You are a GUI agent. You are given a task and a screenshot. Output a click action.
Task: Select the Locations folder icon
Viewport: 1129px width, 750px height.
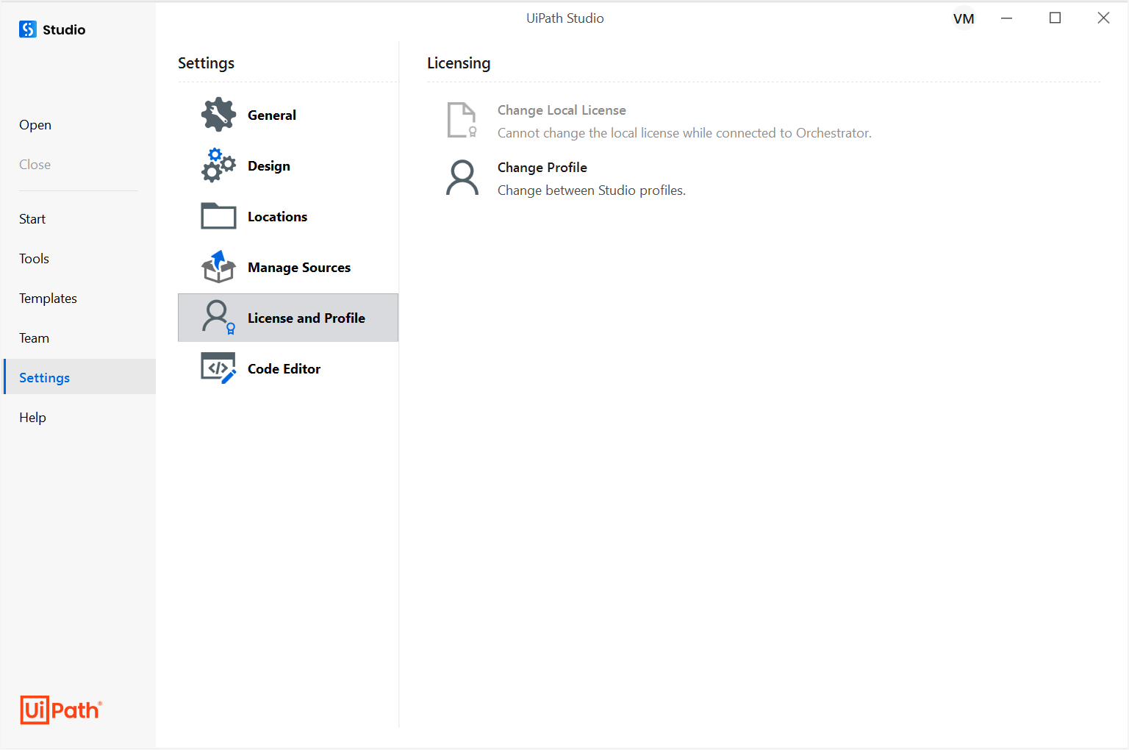[x=218, y=215]
